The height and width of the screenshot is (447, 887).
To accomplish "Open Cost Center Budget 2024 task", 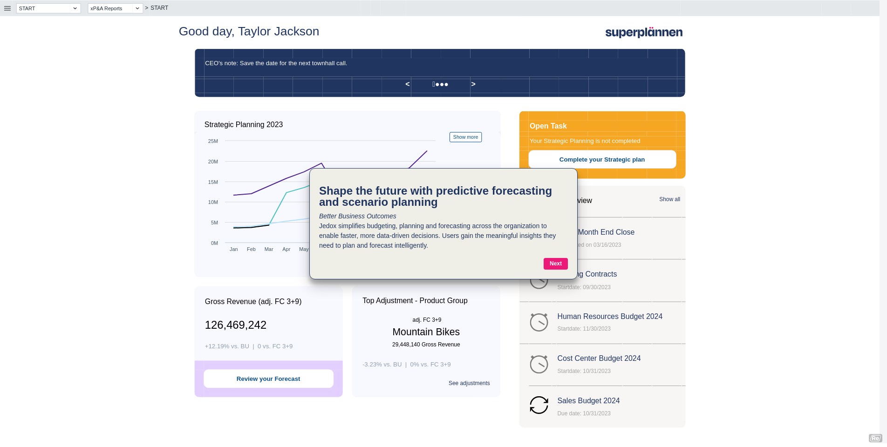I will point(599,359).
